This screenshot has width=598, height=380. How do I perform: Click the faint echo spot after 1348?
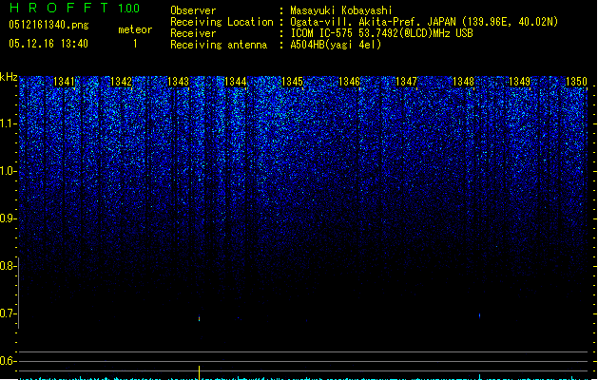479,315
